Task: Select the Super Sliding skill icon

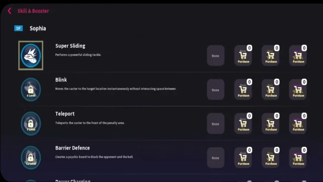Action: click(31, 55)
